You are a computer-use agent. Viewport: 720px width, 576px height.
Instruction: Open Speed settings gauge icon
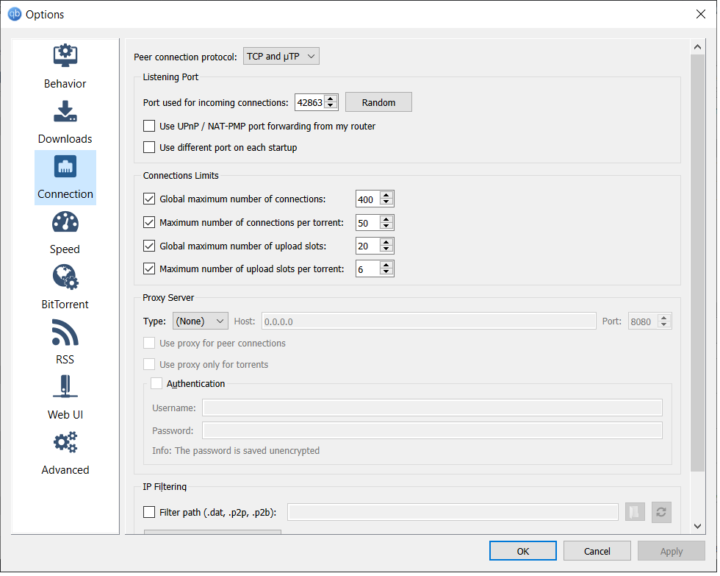[x=65, y=222]
